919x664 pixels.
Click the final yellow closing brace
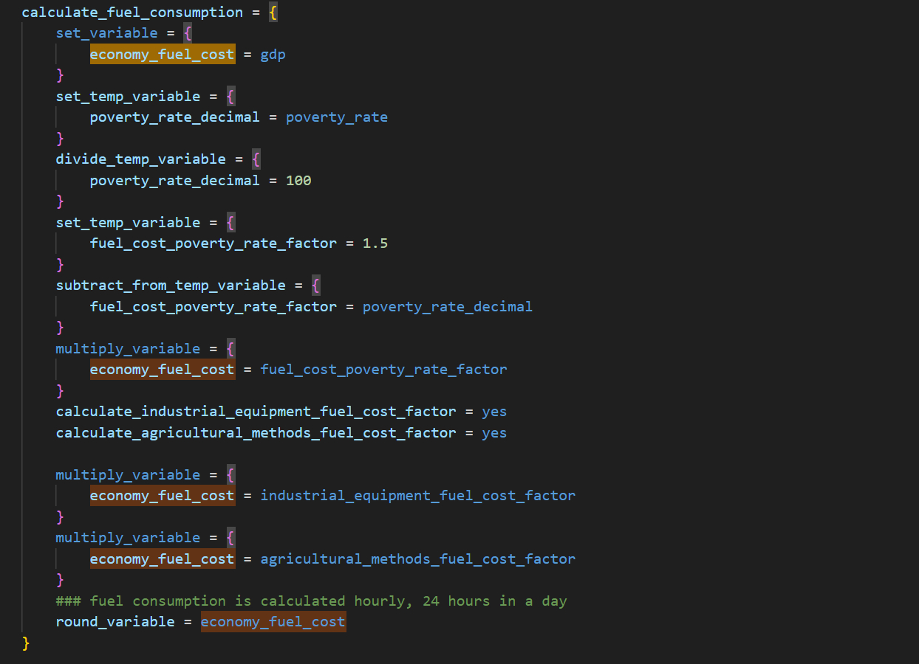(x=26, y=643)
